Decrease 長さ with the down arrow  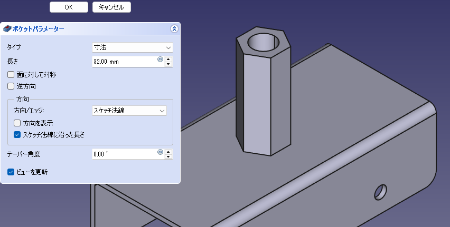coord(168,64)
